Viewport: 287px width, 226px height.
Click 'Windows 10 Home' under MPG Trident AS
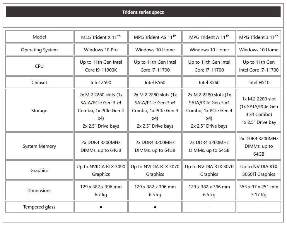pos(155,50)
